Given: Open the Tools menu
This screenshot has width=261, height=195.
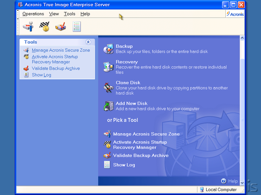Looking at the screenshot, I should pyautogui.click(x=70, y=14).
